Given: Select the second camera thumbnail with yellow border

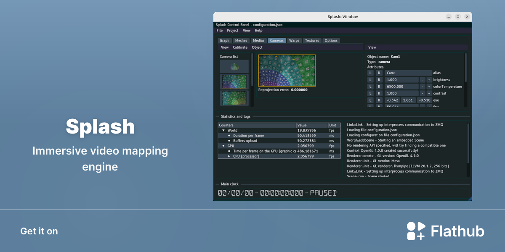Looking at the screenshot, I should click(234, 82).
